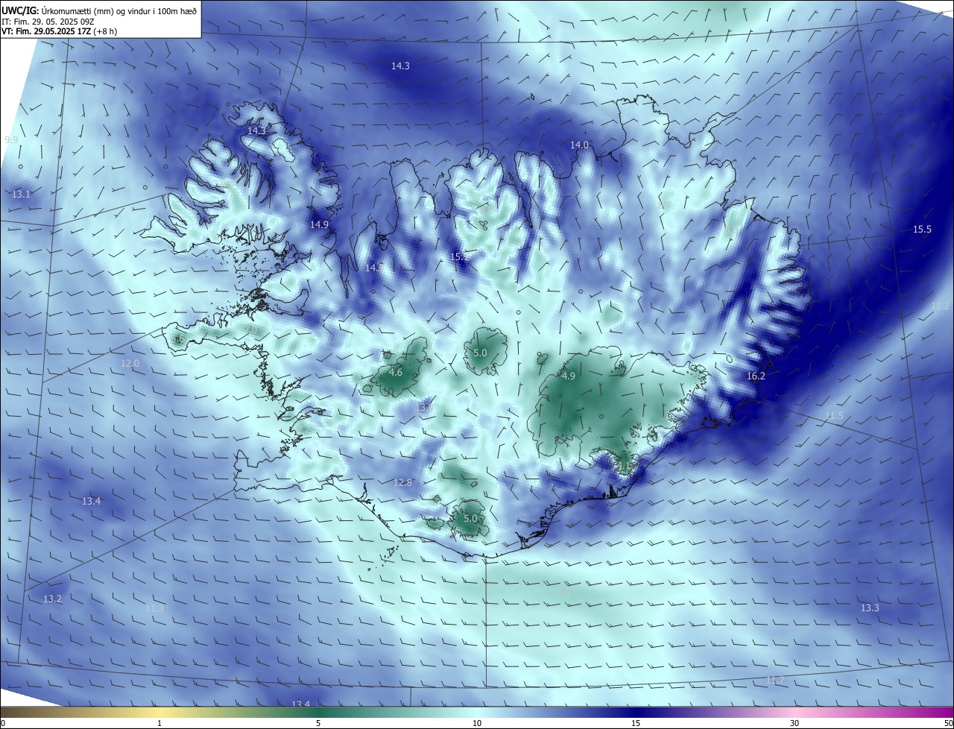Click the 14.9 value label

319,224
